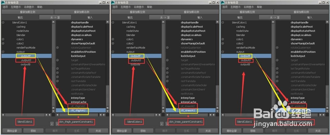Open 右侧显示 menu in knee constraint window

point(139,7)
